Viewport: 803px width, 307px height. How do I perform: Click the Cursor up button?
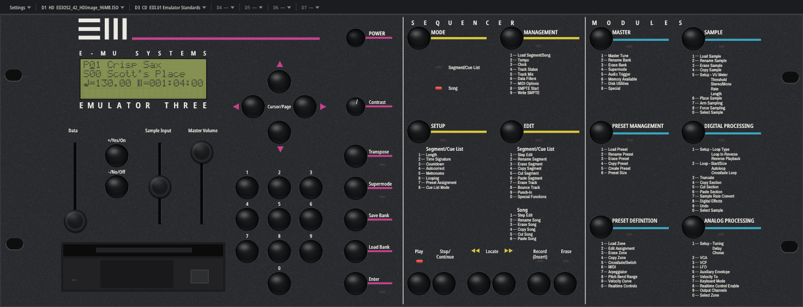coord(279,81)
